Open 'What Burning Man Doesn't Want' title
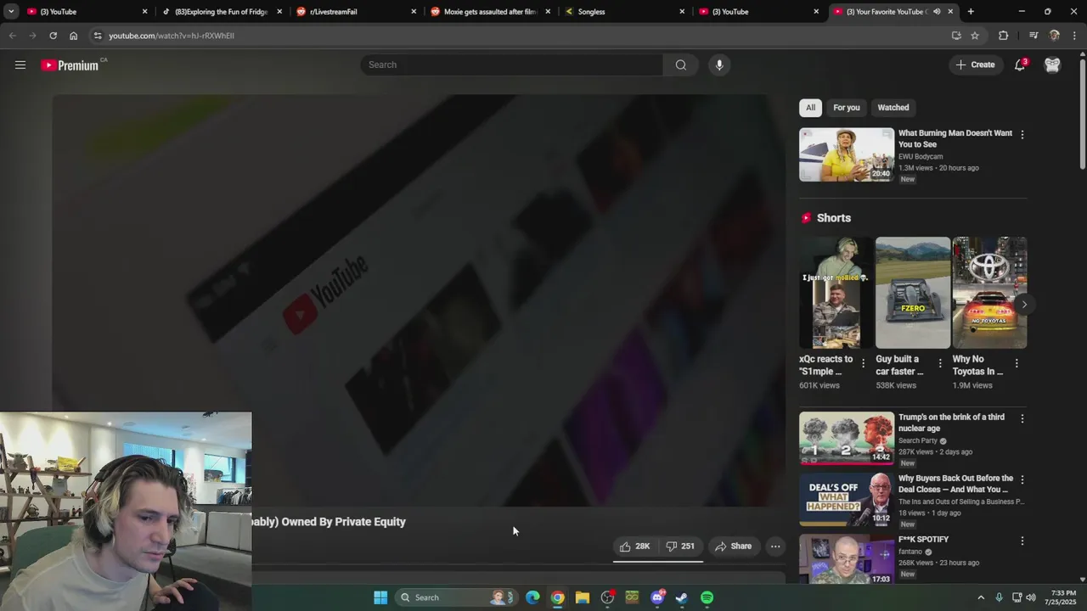1087x611 pixels. [955, 138]
